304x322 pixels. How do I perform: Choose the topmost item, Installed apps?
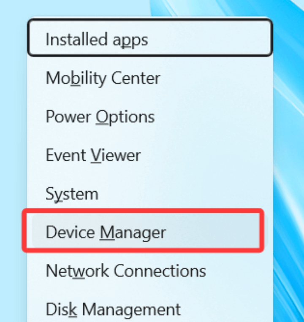[97, 40]
